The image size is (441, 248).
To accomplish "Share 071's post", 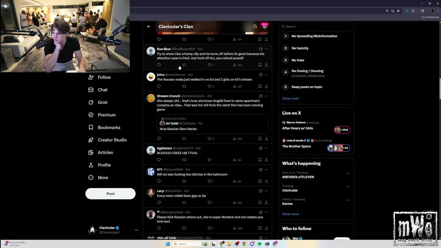I will pos(266,181).
